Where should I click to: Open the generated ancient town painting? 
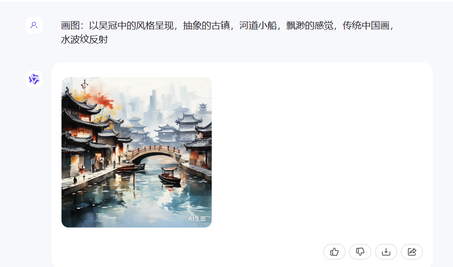coord(136,152)
